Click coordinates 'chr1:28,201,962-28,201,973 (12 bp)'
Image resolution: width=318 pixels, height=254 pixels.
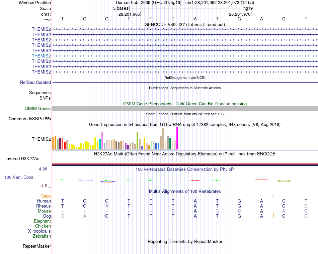(x=220, y=3)
